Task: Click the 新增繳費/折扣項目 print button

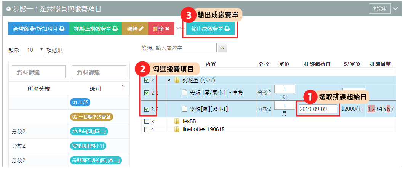Action: coord(38,29)
